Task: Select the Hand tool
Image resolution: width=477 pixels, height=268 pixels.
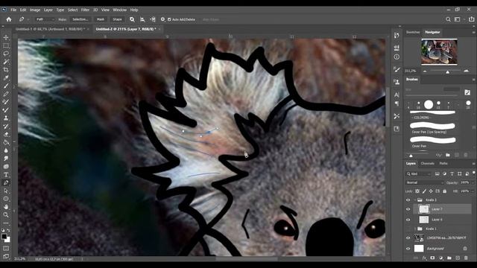Action: coord(6,207)
